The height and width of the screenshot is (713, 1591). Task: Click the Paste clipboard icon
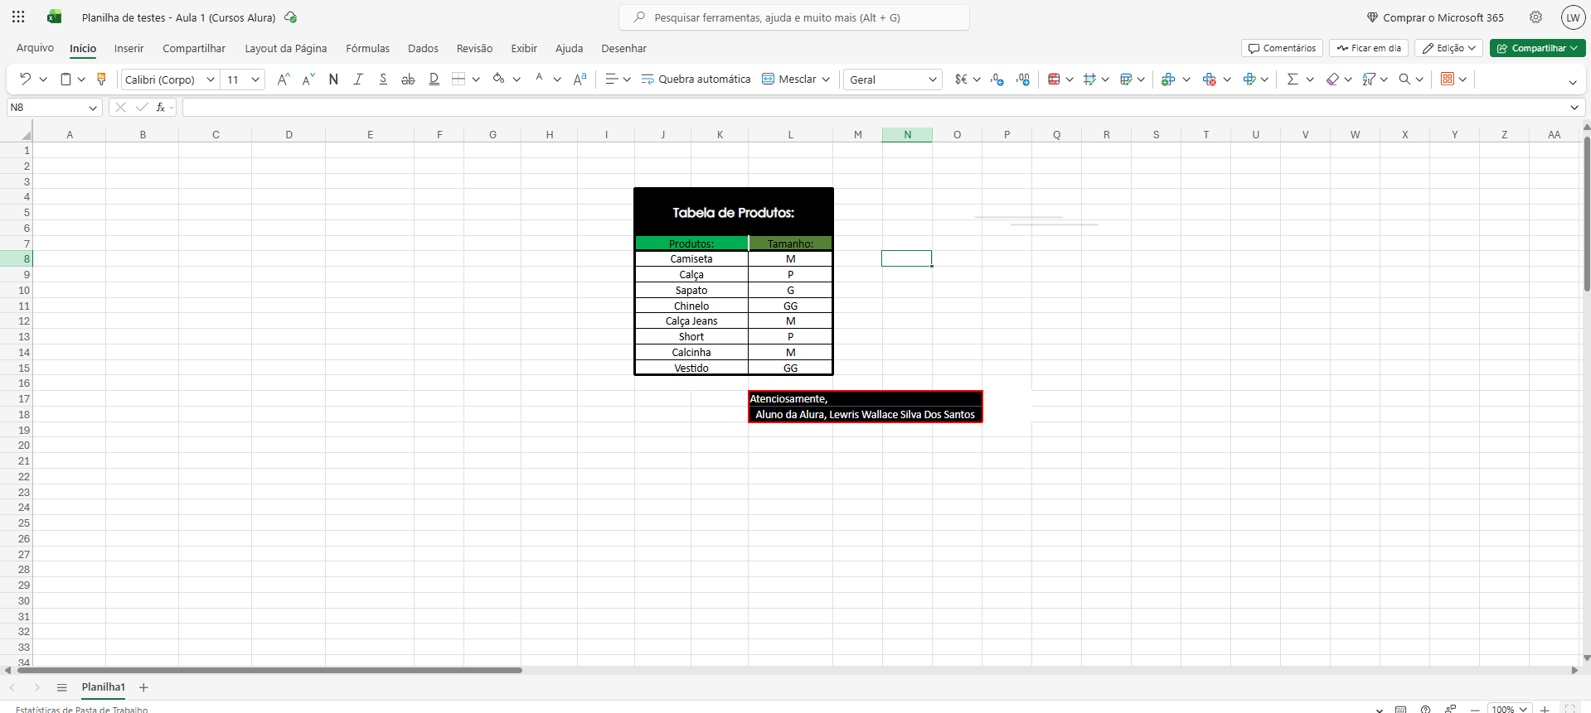coord(65,79)
